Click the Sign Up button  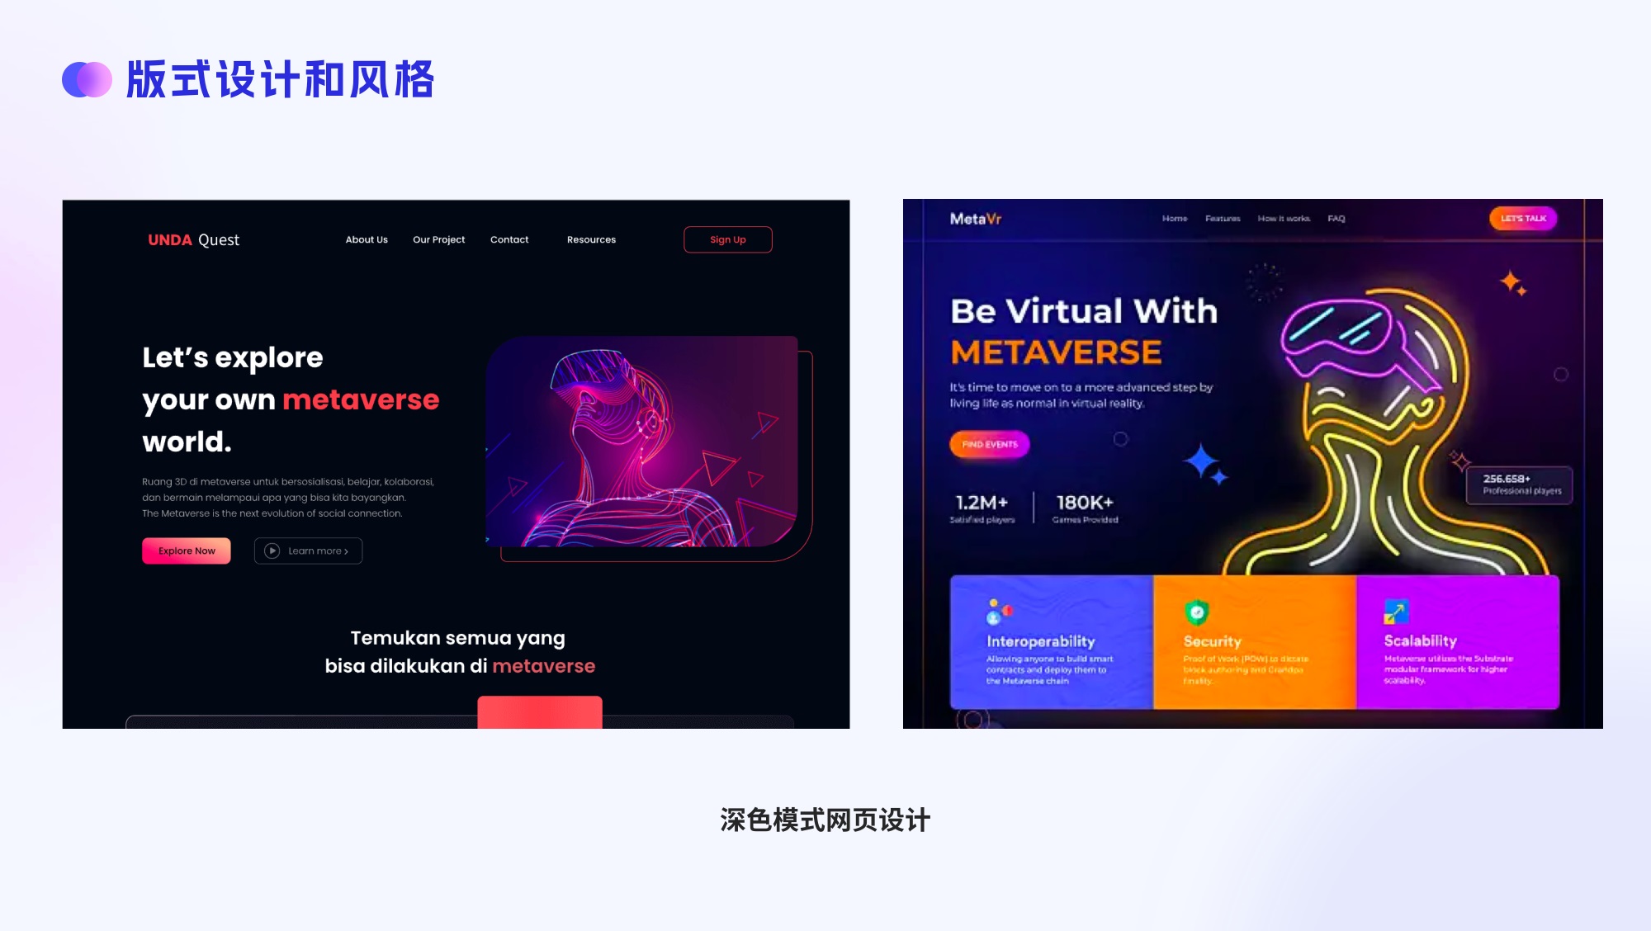[x=726, y=239]
